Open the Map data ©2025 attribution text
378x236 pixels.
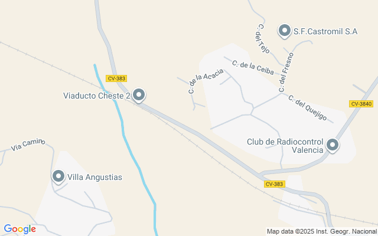[x=322, y=231]
